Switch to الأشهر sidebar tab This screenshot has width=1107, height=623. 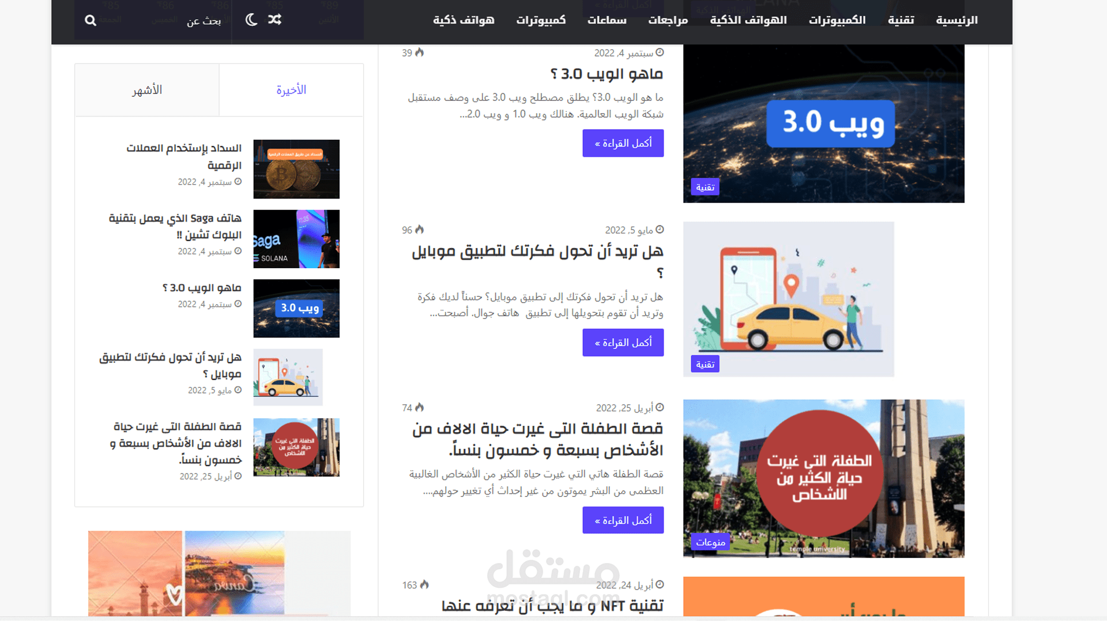pyautogui.click(x=147, y=90)
